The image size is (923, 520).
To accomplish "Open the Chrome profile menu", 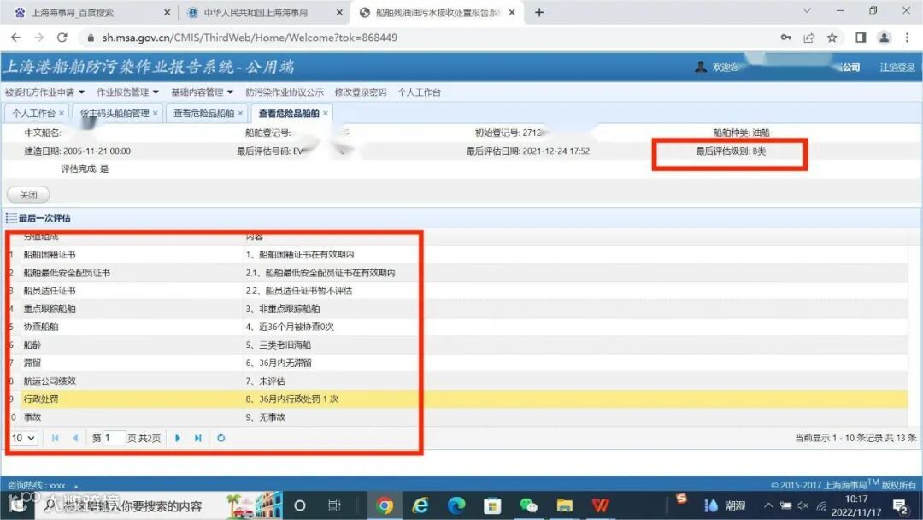I will point(884,38).
